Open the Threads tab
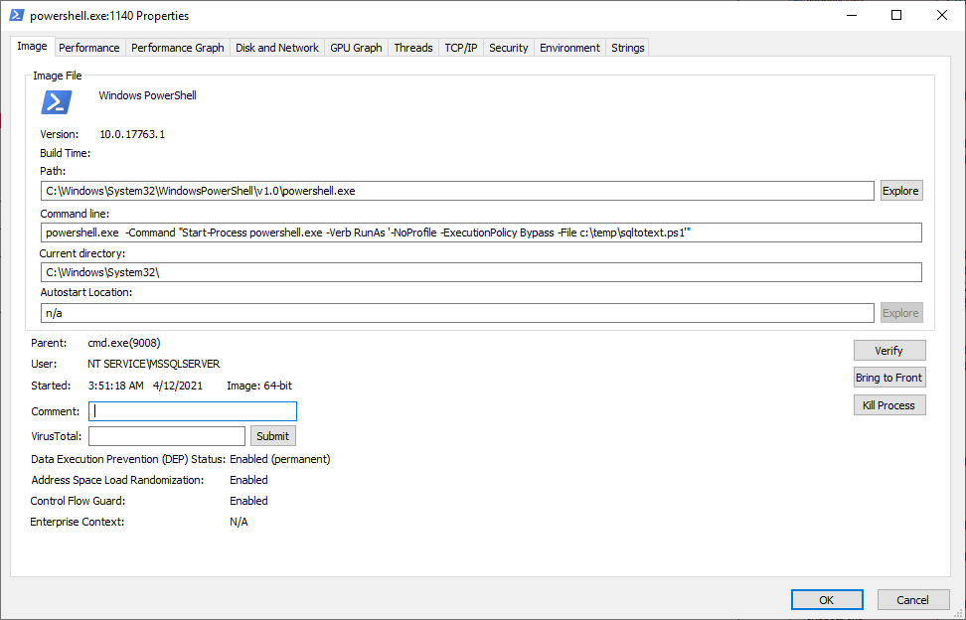Screen dimensions: 966x620 point(413,48)
